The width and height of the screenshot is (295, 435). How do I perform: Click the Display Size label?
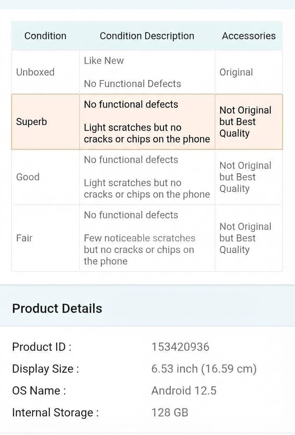(x=45, y=369)
